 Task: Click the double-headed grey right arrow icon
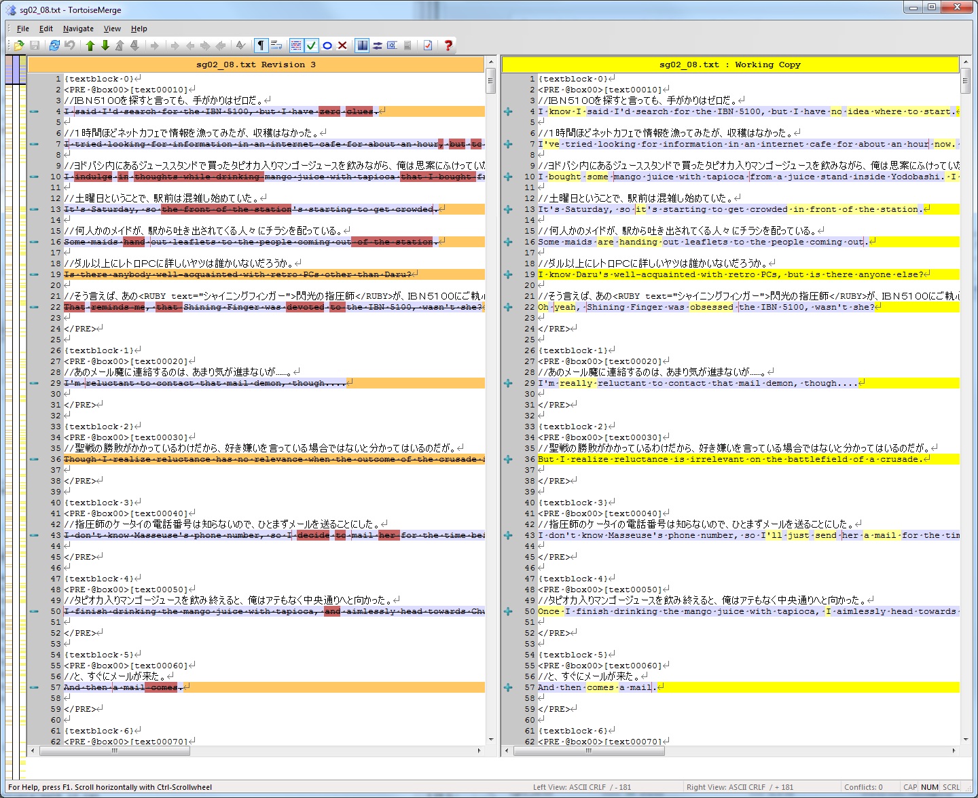point(205,46)
